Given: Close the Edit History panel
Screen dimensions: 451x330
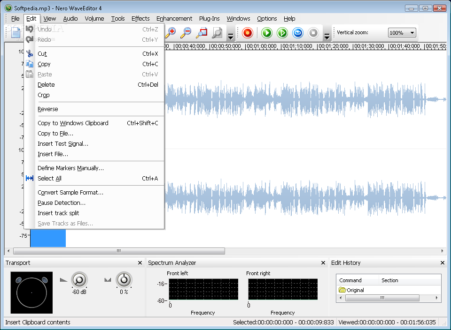Looking at the screenshot, I should [x=443, y=263].
